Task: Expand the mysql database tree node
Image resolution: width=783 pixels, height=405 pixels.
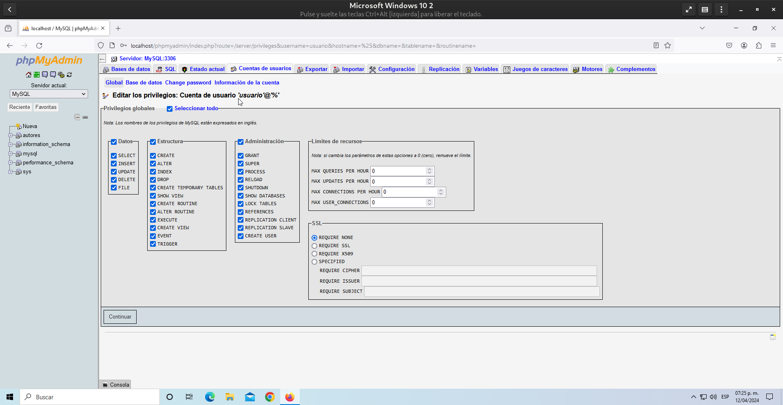Action: (x=11, y=154)
